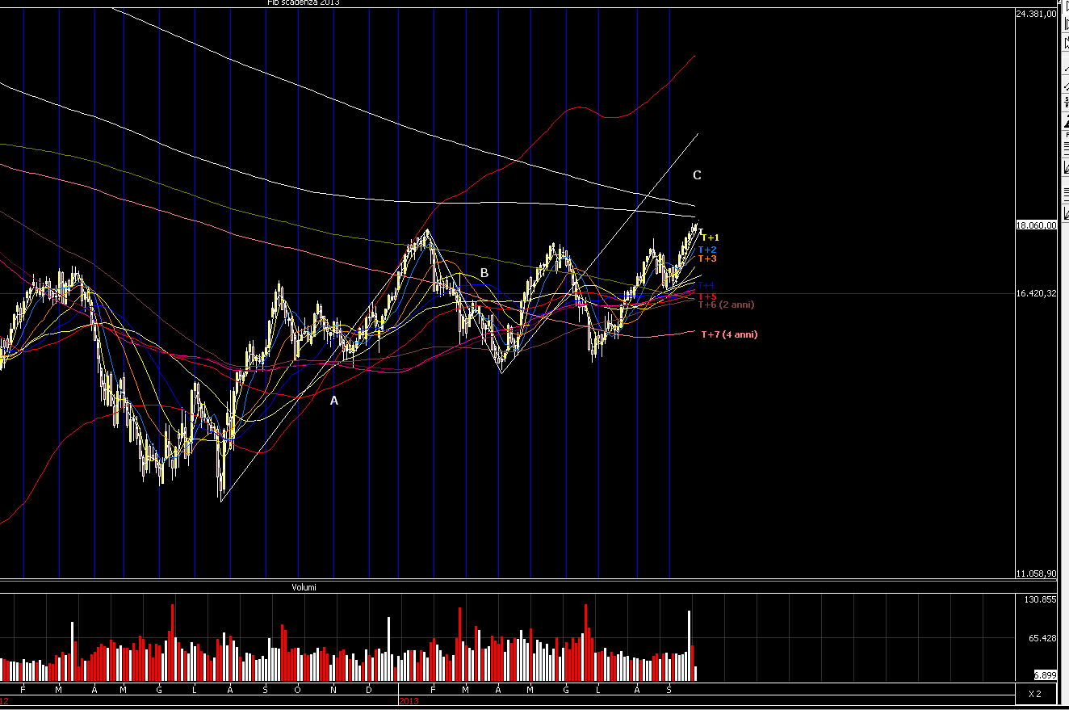Select the wave label 'C' on chart
The width and height of the screenshot is (1069, 710).
click(x=698, y=175)
